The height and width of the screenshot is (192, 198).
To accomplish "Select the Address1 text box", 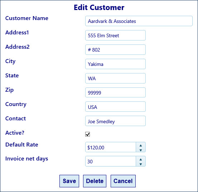I will click(x=115, y=35).
